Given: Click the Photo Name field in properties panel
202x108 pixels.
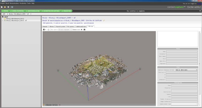Looking at the screenshot, I should point(182,51).
